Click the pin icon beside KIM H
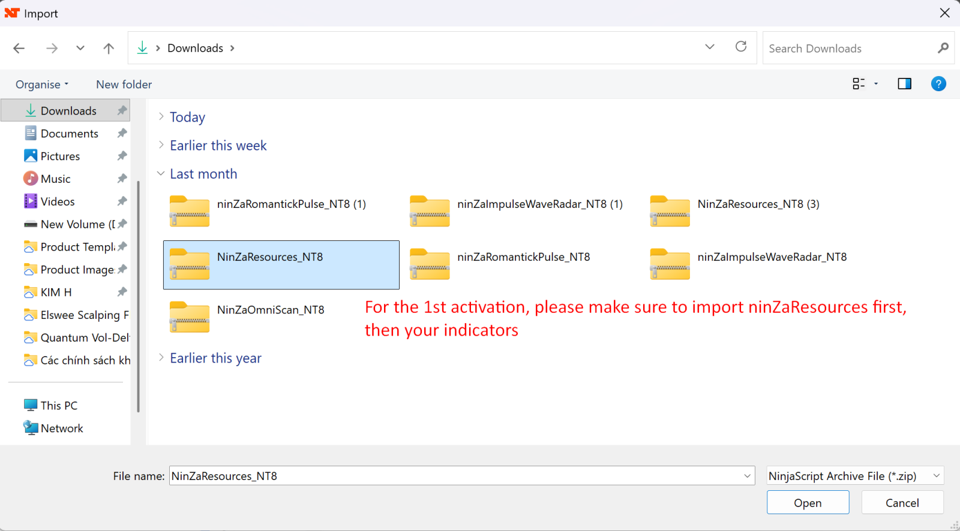Screen dimensions: 960x531 pyautogui.click(x=122, y=292)
